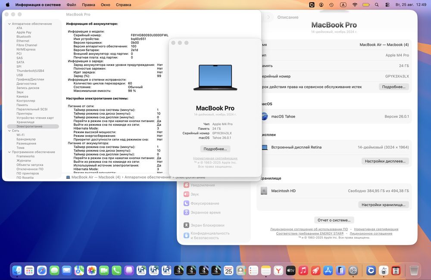This screenshot has width=431, height=280.
Task: Click Macintosh HD storage row
Action: pos(334,191)
